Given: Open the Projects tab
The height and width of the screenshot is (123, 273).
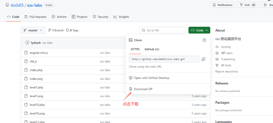Looking at the screenshot, I should (80, 17).
